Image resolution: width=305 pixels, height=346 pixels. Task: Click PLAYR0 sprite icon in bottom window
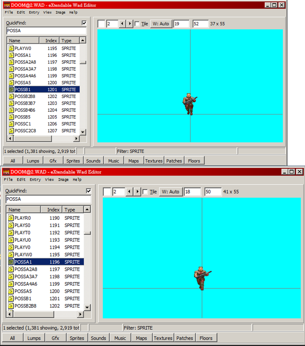point(11,218)
